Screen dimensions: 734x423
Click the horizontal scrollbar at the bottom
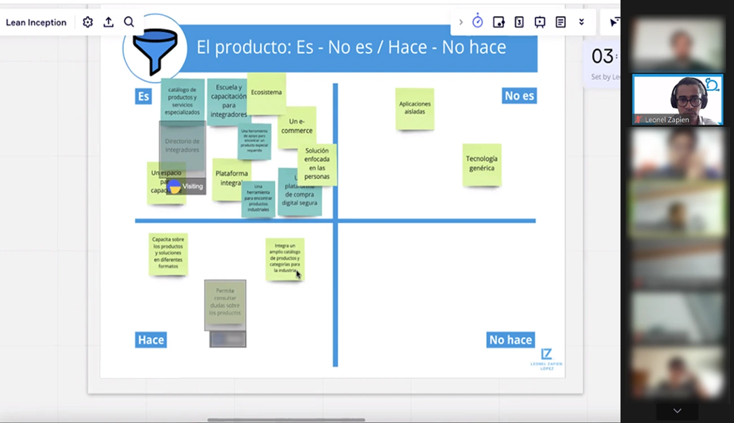(286, 420)
